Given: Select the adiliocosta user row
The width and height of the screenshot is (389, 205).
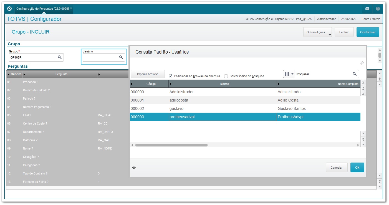Looking at the screenshot, I should 245,100.
